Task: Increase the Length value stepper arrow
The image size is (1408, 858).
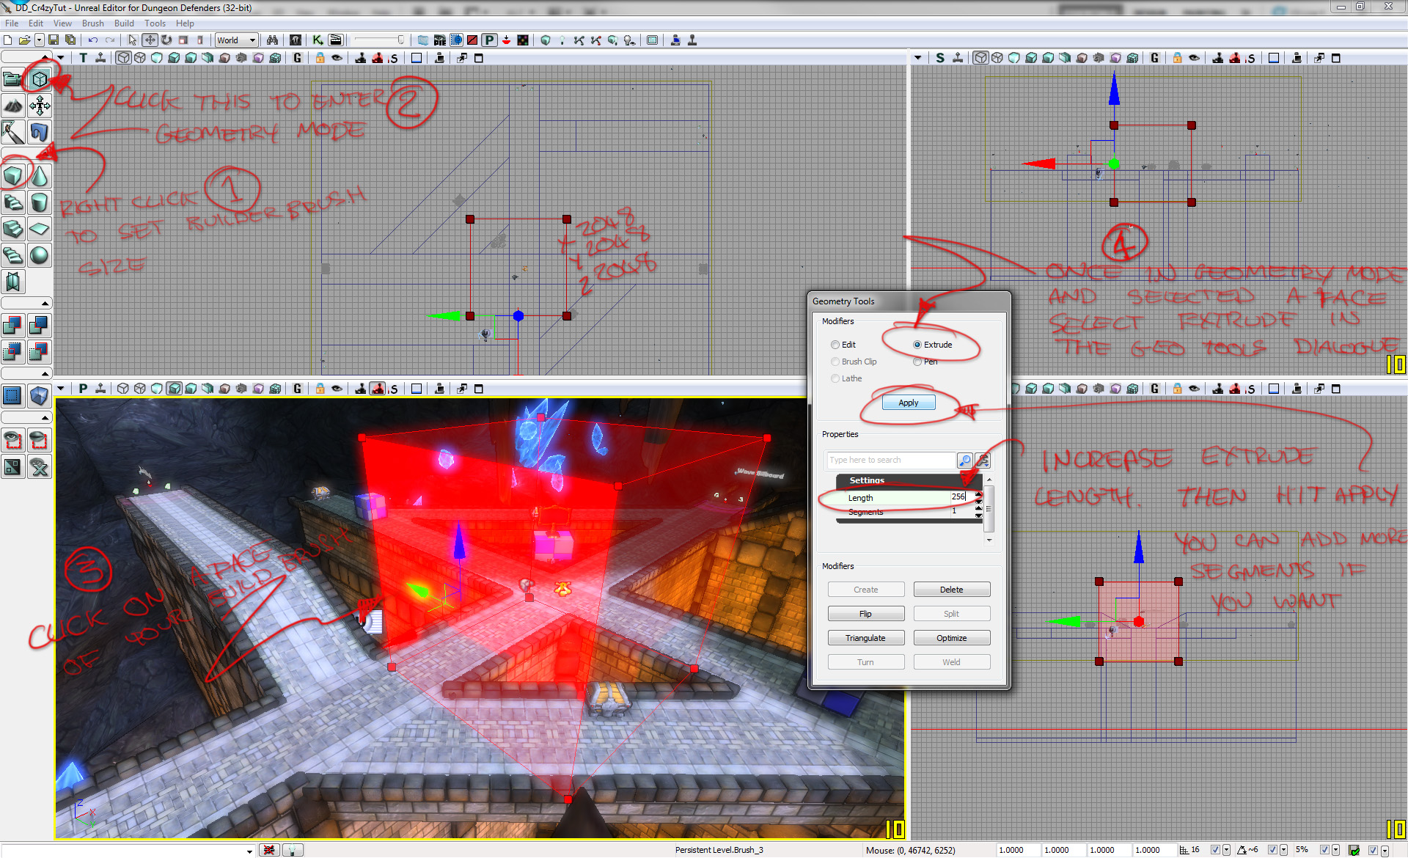Action: [978, 494]
